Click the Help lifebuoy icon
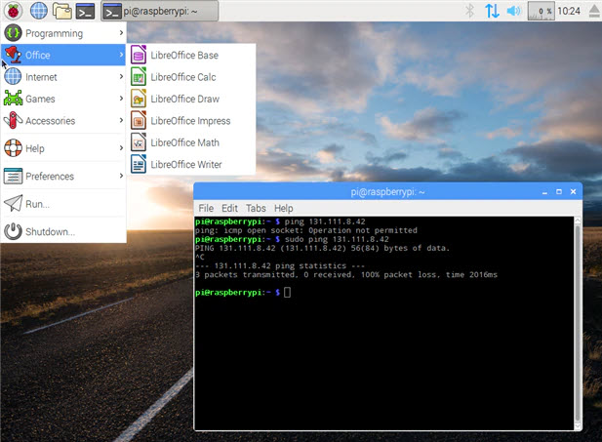 [13, 148]
